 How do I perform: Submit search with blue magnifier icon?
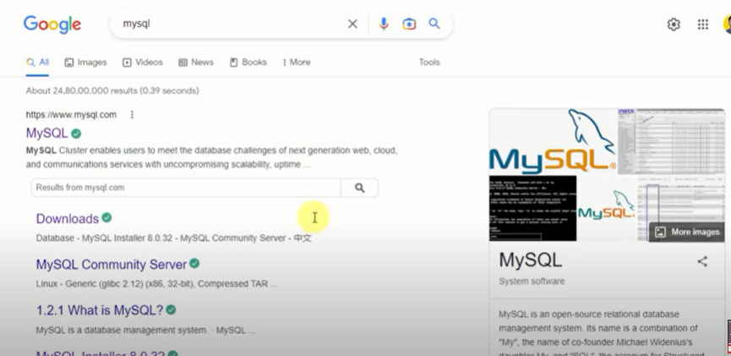434,24
